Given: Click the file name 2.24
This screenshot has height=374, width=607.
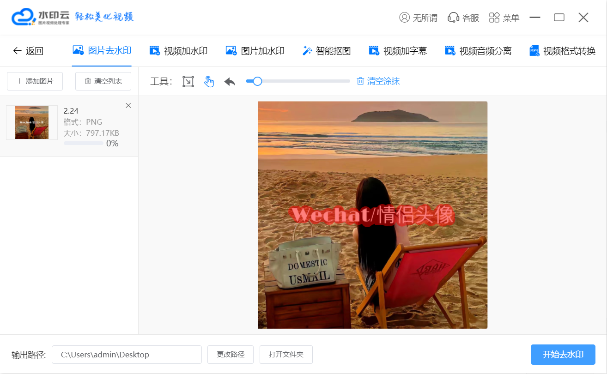Looking at the screenshot, I should (x=71, y=111).
